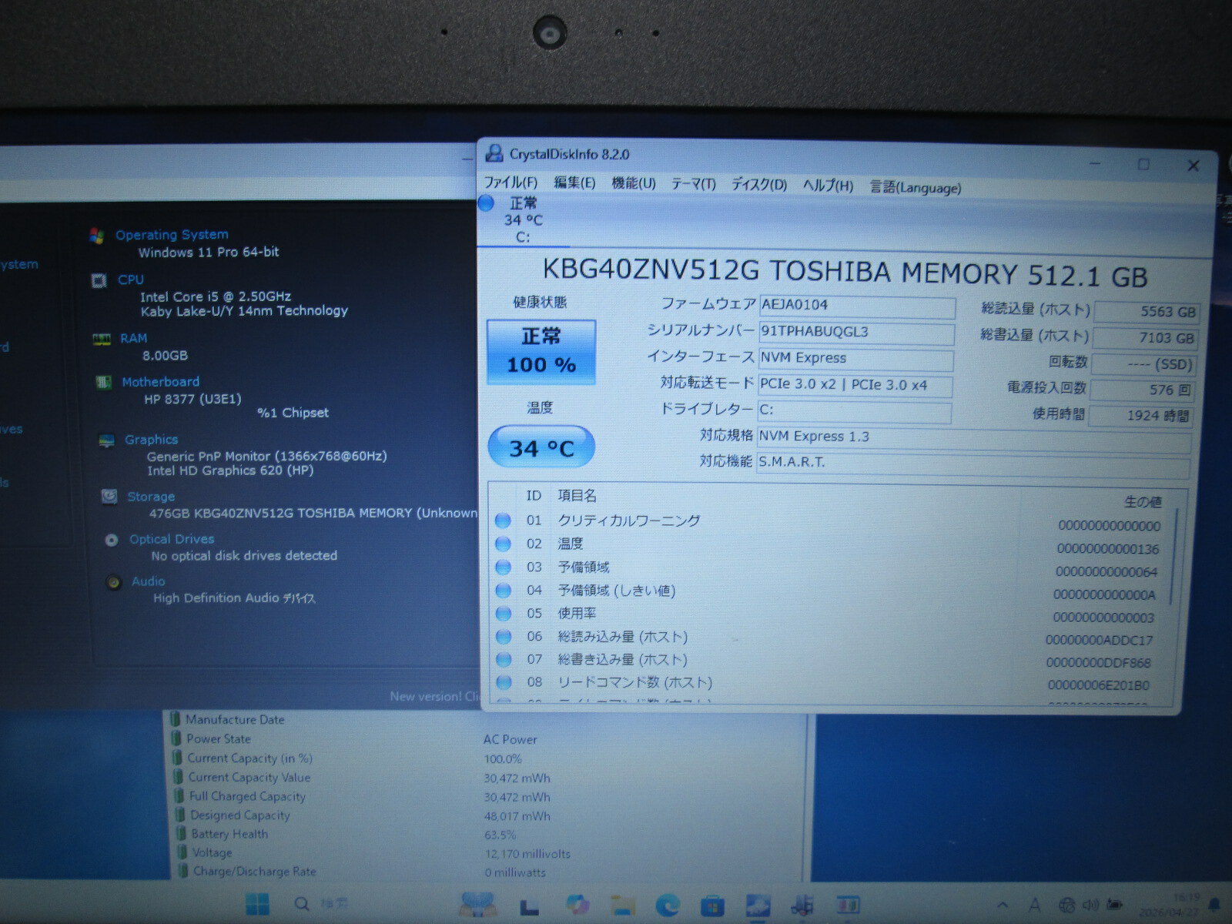Click the volume icon in system tray
1232x924 pixels.
click(x=1090, y=906)
